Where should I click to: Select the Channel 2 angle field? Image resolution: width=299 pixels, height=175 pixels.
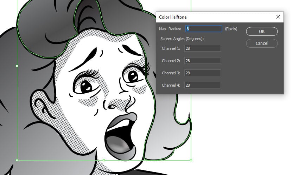click(202, 61)
